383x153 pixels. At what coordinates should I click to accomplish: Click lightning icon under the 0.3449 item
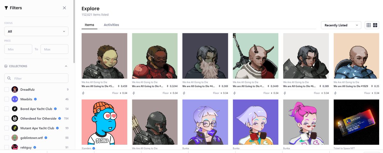235,93
